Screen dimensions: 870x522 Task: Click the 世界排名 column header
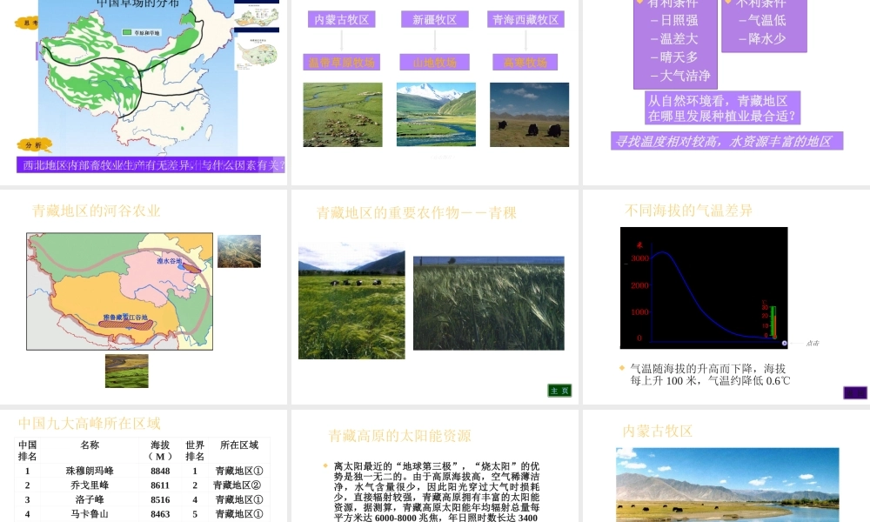[x=195, y=451]
